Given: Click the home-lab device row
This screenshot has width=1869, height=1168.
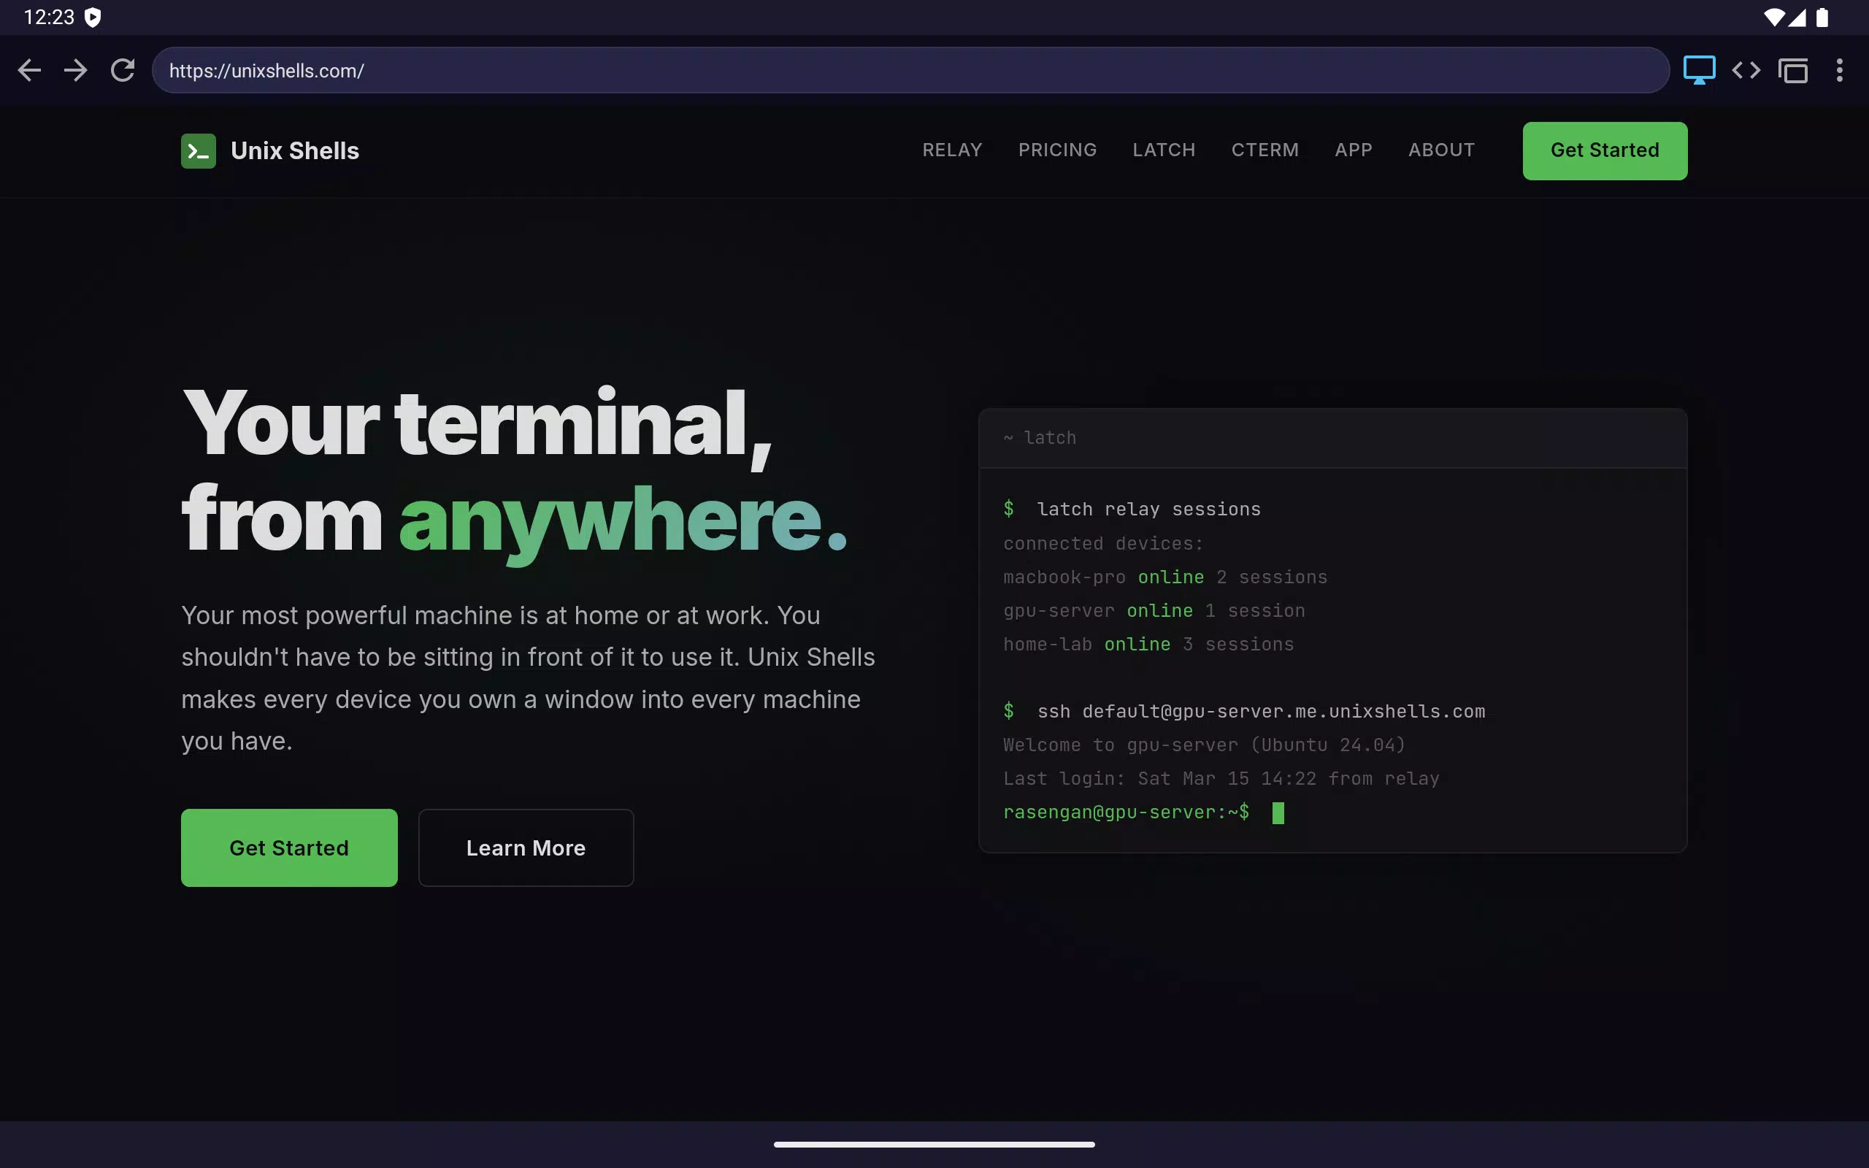Looking at the screenshot, I should [1148, 645].
